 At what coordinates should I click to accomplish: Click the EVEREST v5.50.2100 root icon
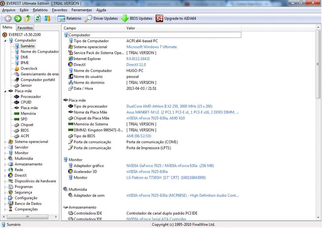tap(5, 35)
